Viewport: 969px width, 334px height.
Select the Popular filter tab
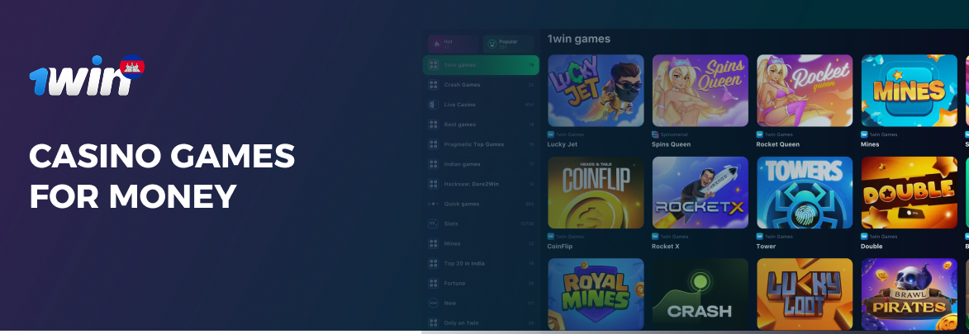(509, 44)
